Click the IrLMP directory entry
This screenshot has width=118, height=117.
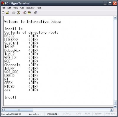[x=9, y=47]
